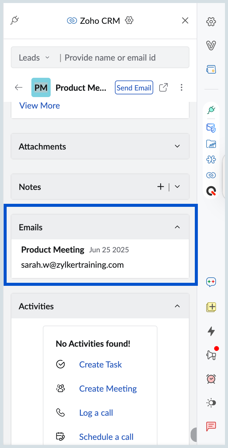Click the Send Email button
The image size is (228, 448).
coord(134,88)
